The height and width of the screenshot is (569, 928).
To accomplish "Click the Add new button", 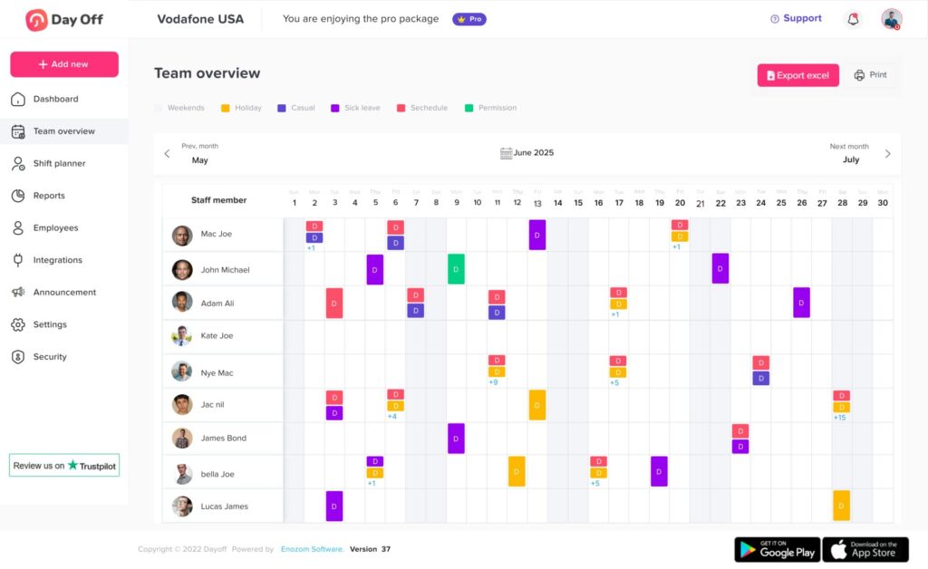I will click(64, 64).
